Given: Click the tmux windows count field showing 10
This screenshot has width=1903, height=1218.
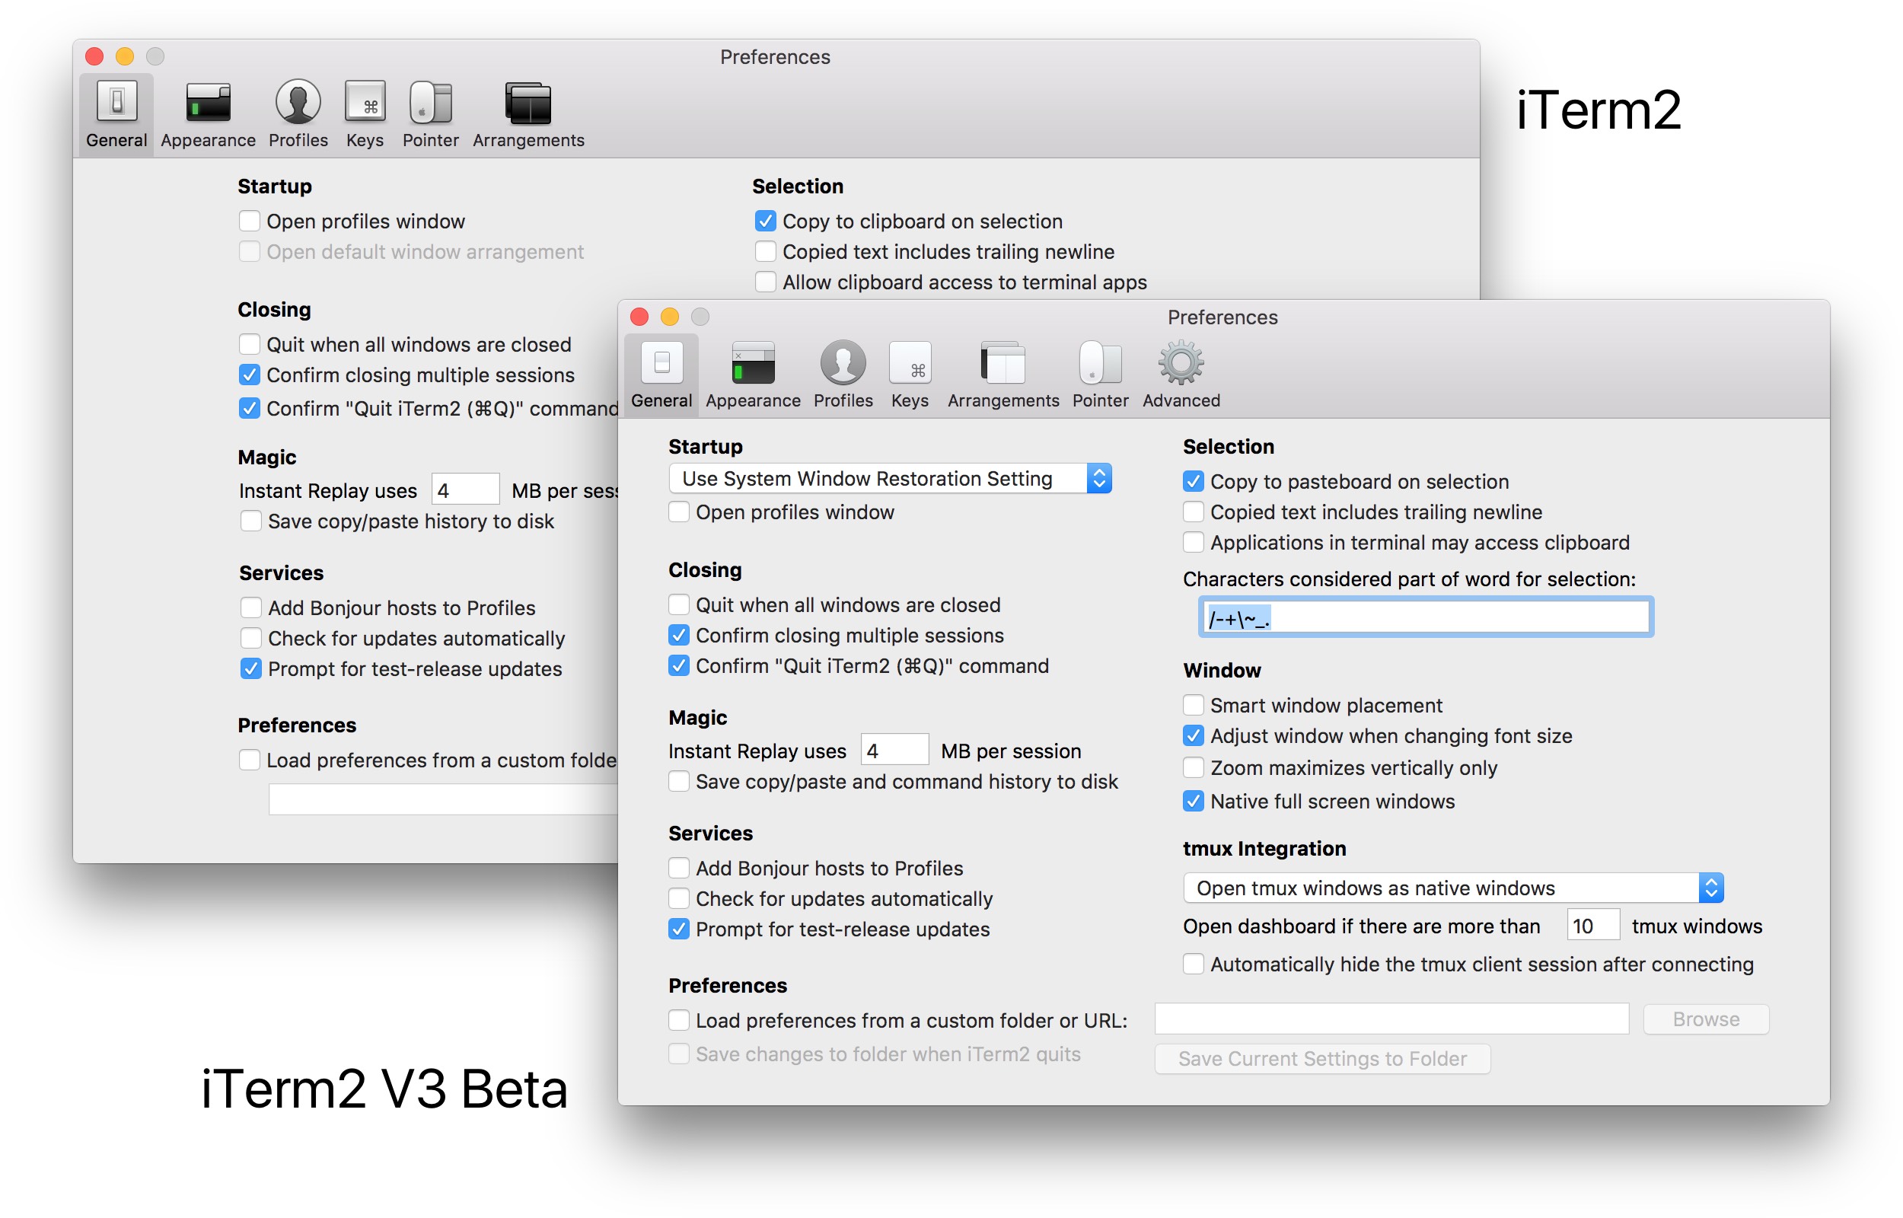Looking at the screenshot, I should click(x=1592, y=926).
